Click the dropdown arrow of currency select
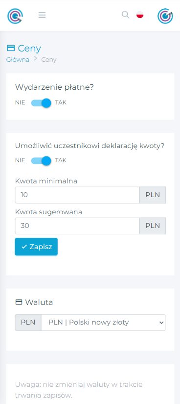Viewport: 180px width, 404px height. tap(161, 322)
